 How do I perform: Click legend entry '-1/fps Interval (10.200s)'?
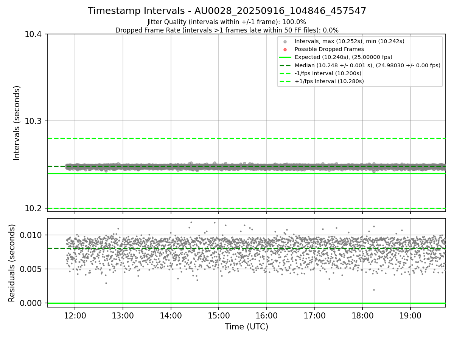[328, 73]
